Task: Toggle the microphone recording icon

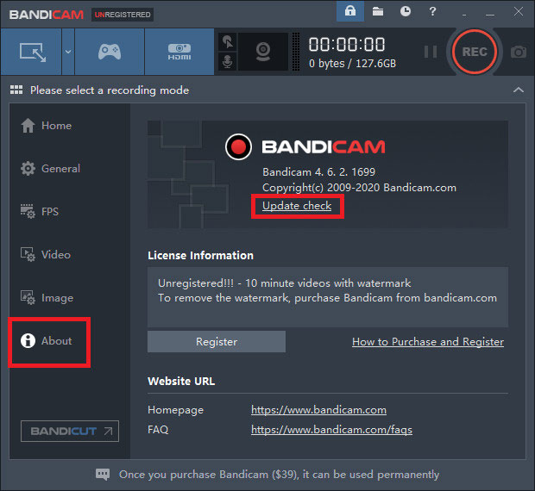Action: click(x=228, y=62)
